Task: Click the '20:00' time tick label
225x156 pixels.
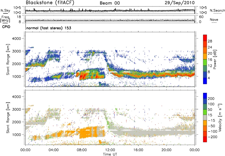Action: 166,150
